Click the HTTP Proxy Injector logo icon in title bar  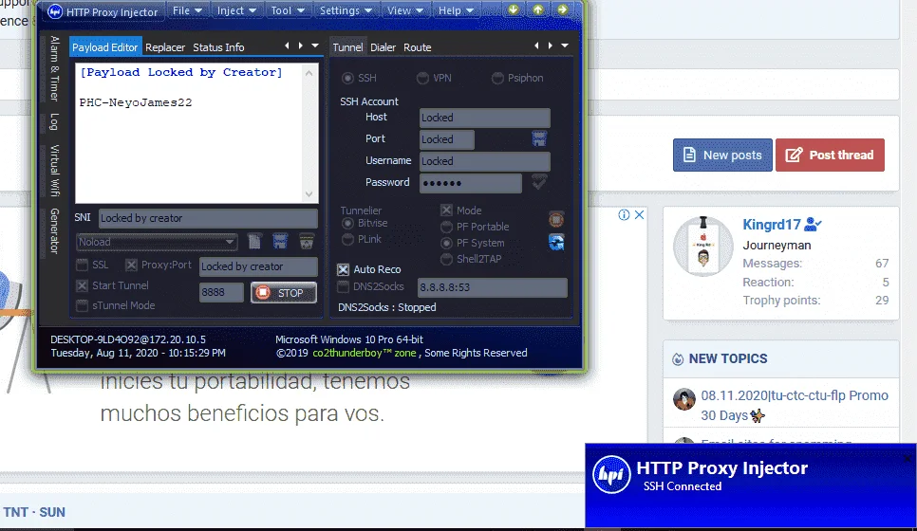54,11
